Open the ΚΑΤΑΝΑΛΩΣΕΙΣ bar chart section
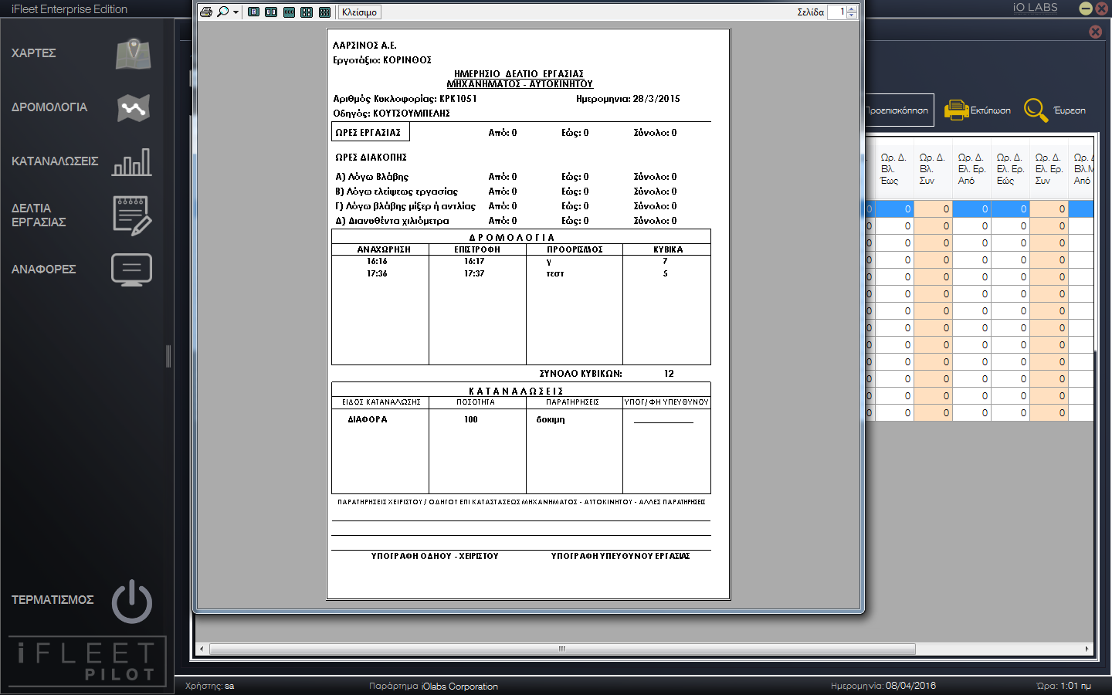 [x=81, y=161]
